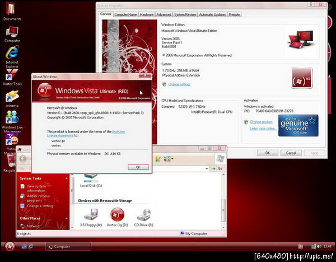
Task: Click OK in System Properties
Action: click(268, 153)
